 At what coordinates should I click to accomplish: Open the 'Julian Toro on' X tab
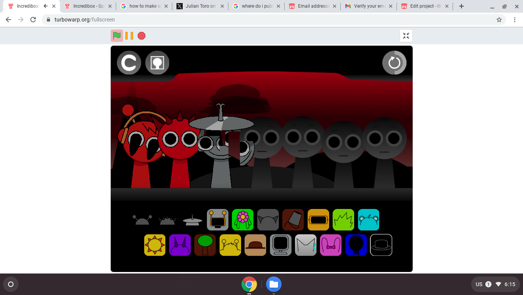coord(201,6)
